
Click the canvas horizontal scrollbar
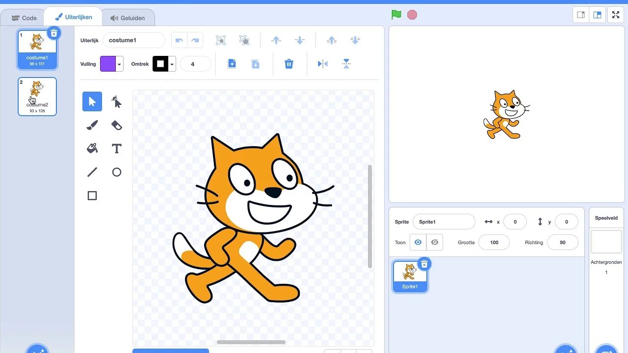click(x=251, y=342)
